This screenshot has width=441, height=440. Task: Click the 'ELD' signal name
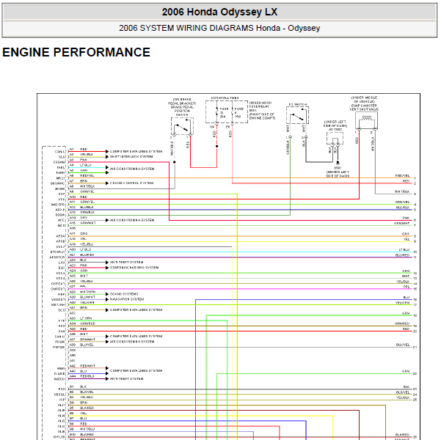coord(62,268)
